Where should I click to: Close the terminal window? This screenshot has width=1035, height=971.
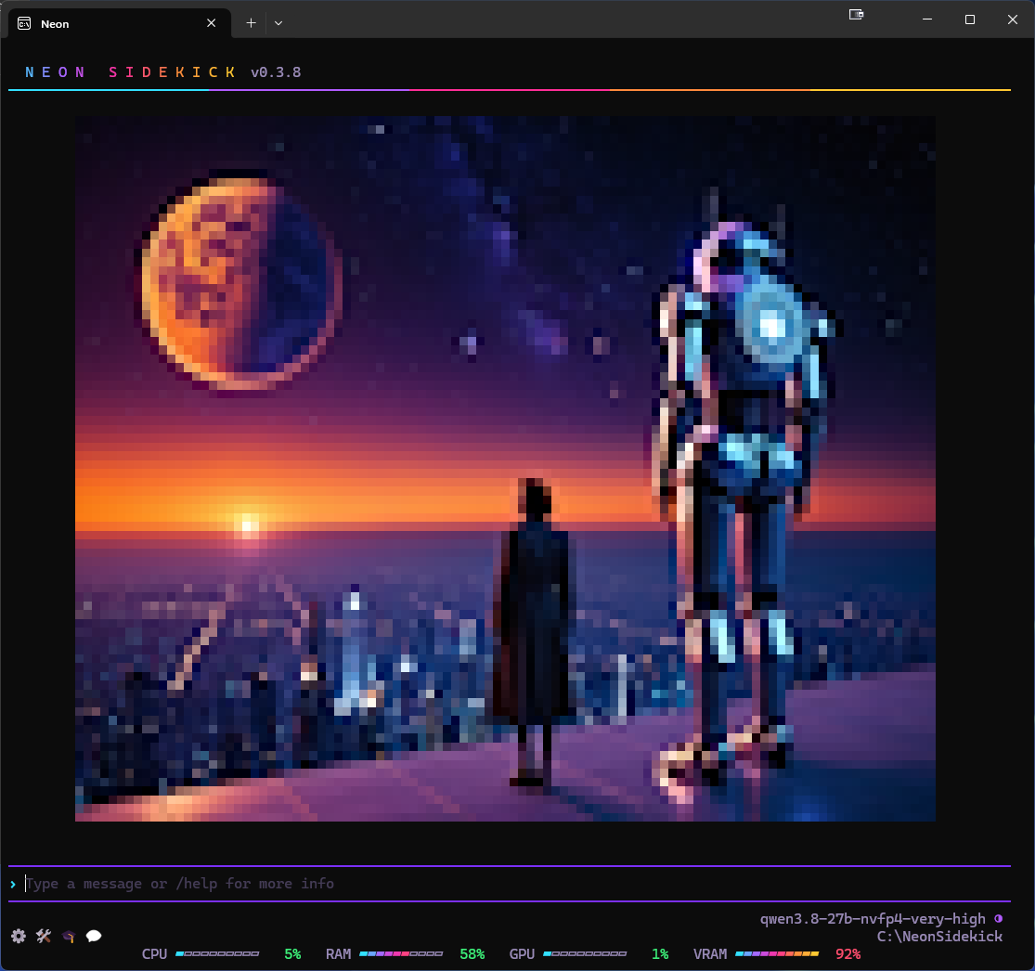(1013, 19)
